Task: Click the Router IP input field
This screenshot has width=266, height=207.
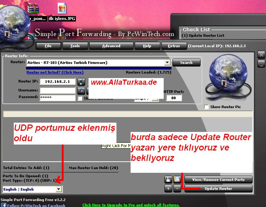Action: pyautogui.click(x=57, y=81)
